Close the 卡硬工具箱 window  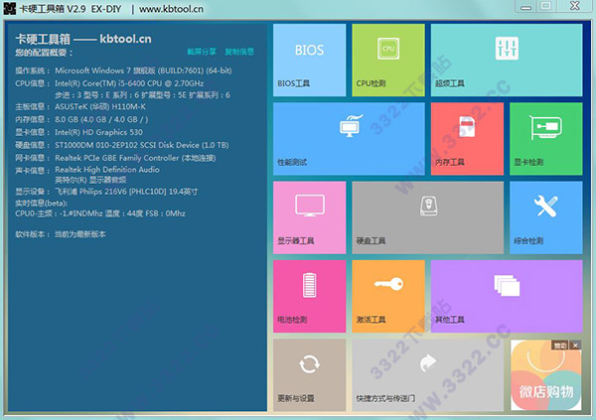[x=575, y=6]
